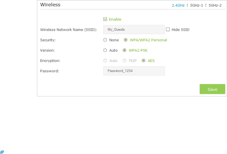Select Auto encryption radio button

coord(105,61)
